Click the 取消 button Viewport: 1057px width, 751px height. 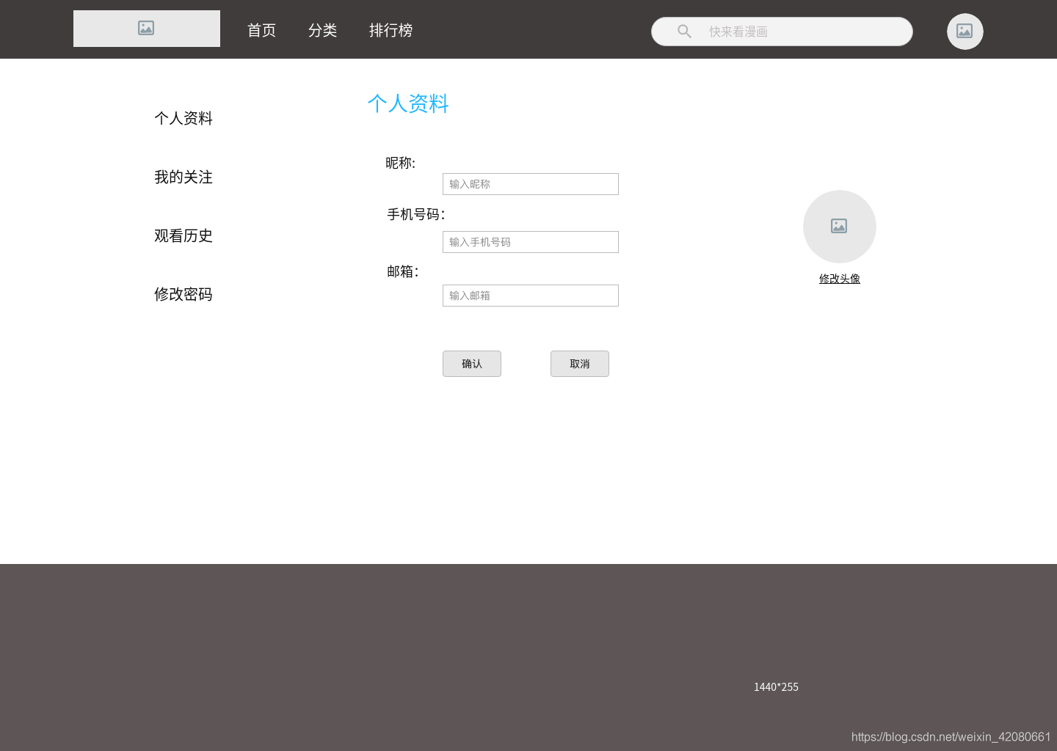[x=580, y=364]
